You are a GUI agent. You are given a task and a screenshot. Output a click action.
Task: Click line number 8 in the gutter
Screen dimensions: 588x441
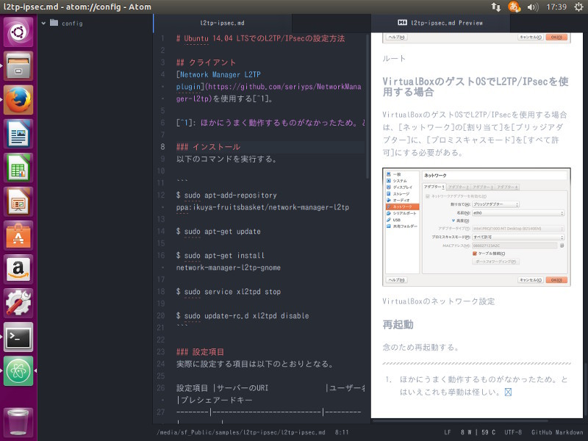[162, 146]
